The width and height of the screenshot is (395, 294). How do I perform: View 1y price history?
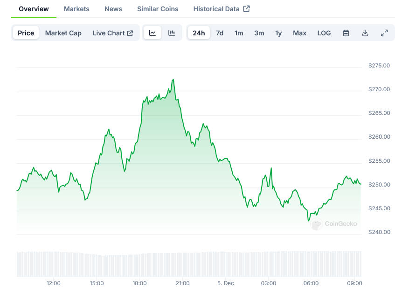[x=278, y=33]
